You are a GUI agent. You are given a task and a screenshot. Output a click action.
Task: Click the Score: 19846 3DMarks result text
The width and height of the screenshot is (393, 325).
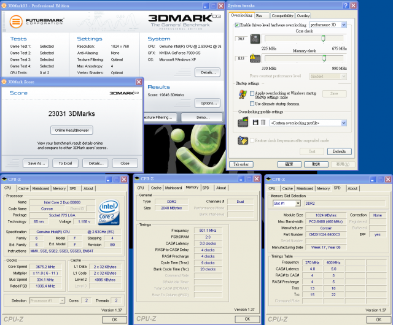(x=166, y=95)
